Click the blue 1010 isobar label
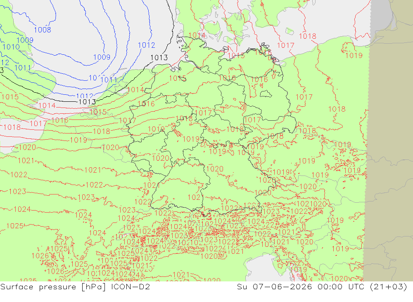This screenshot has height=302, width=413. pyautogui.click(x=11, y=47)
